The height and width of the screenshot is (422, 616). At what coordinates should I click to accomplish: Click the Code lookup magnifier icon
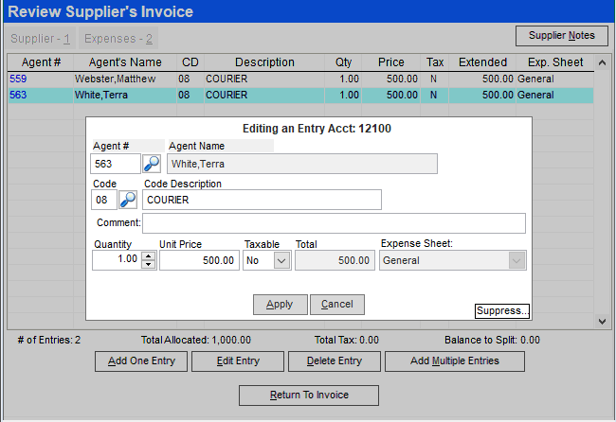[128, 200]
